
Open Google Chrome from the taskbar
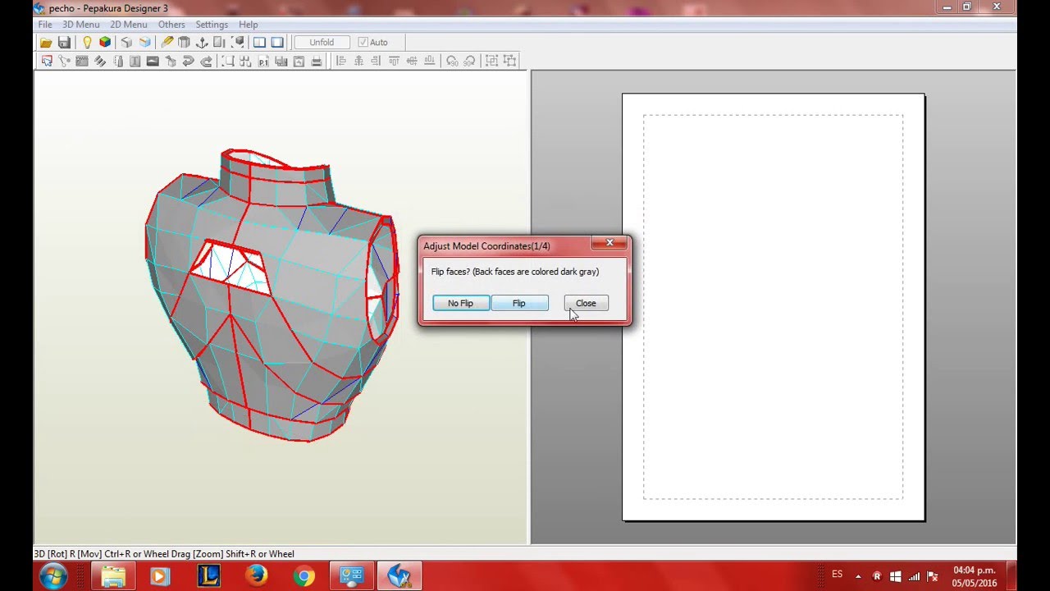(304, 576)
